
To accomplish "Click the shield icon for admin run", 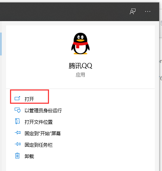I will (x=18, y=110).
